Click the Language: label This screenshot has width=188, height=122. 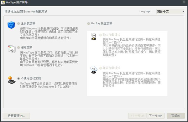point(145,11)
